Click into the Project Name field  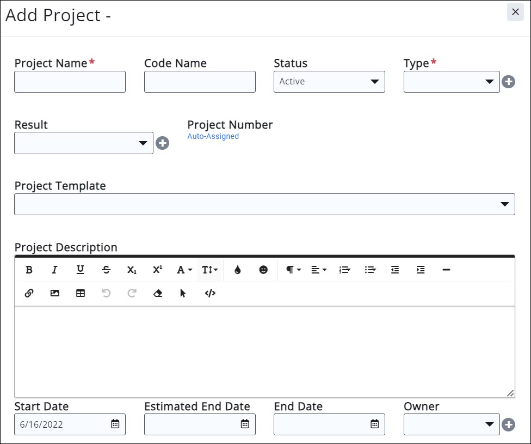[70, 82]
